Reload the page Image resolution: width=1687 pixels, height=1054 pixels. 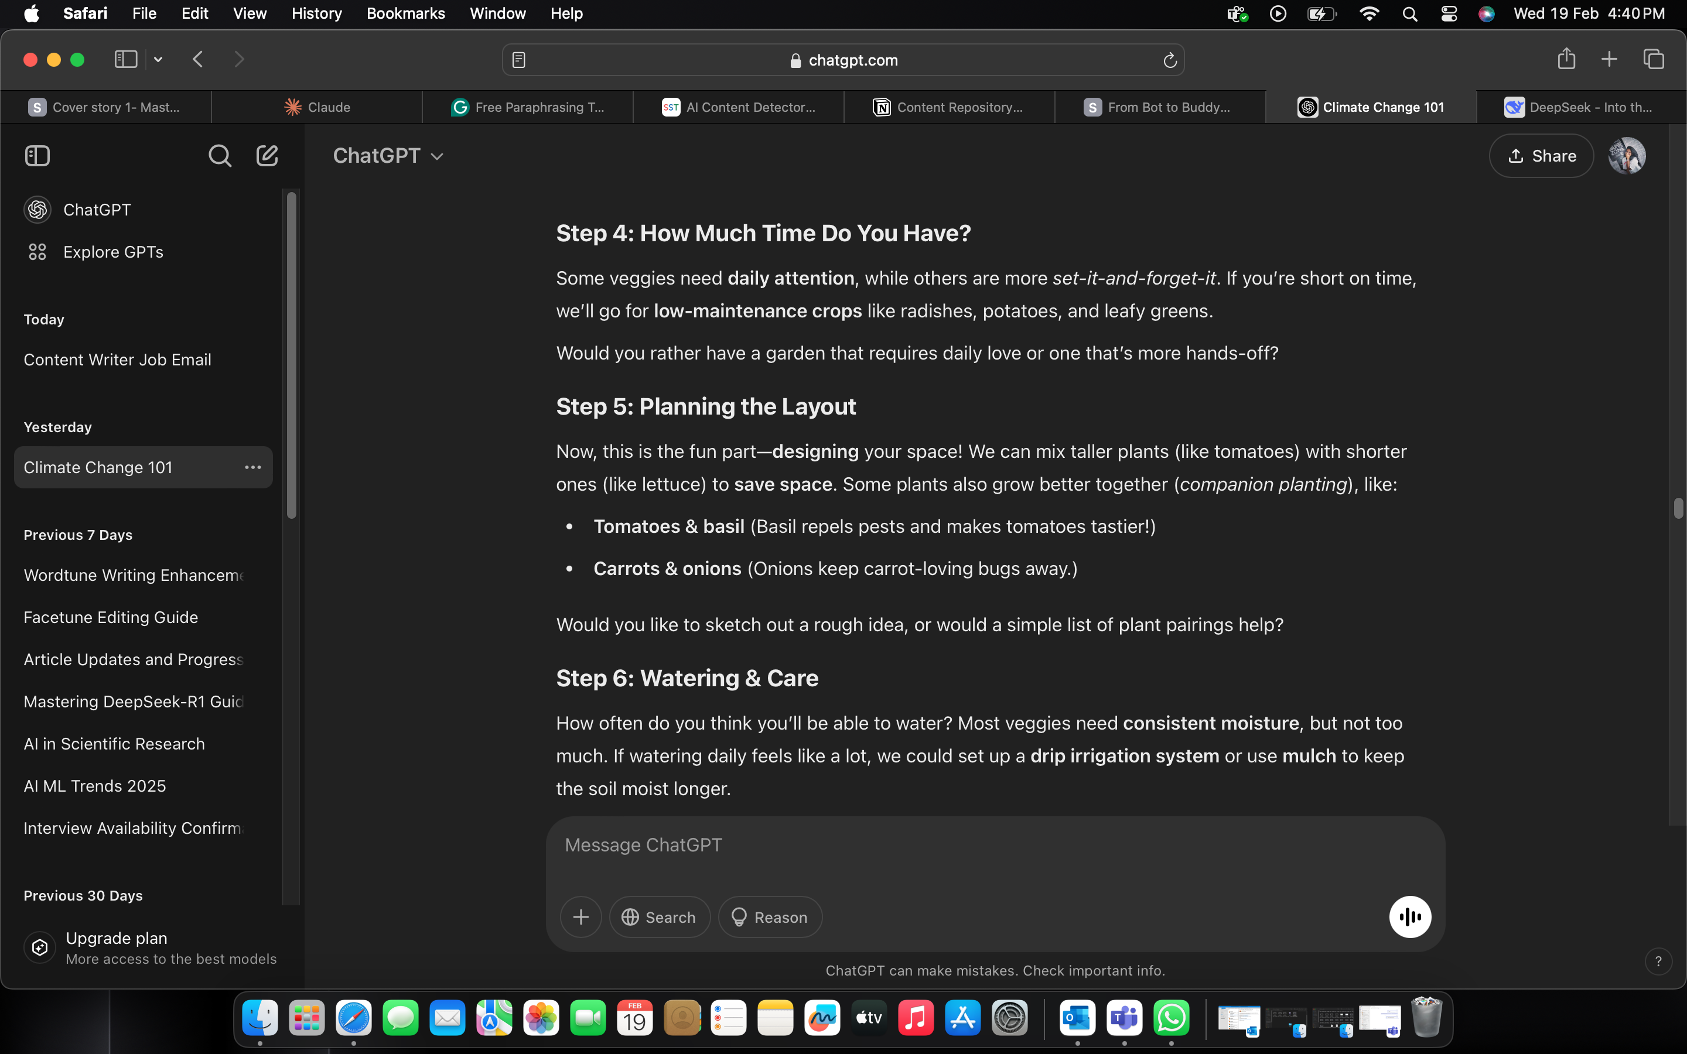(x=1170, y=60)
